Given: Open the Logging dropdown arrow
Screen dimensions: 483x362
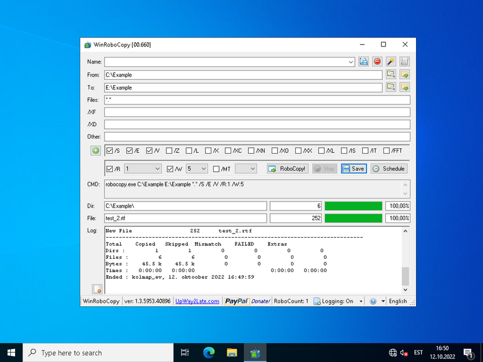Looking at the screenshot, I should point(361,301).
